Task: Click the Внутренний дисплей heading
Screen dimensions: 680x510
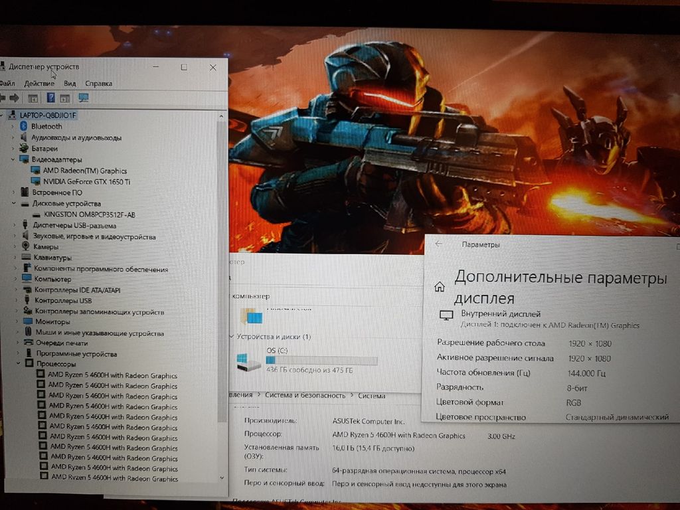Action: click(x=501, y=313)
